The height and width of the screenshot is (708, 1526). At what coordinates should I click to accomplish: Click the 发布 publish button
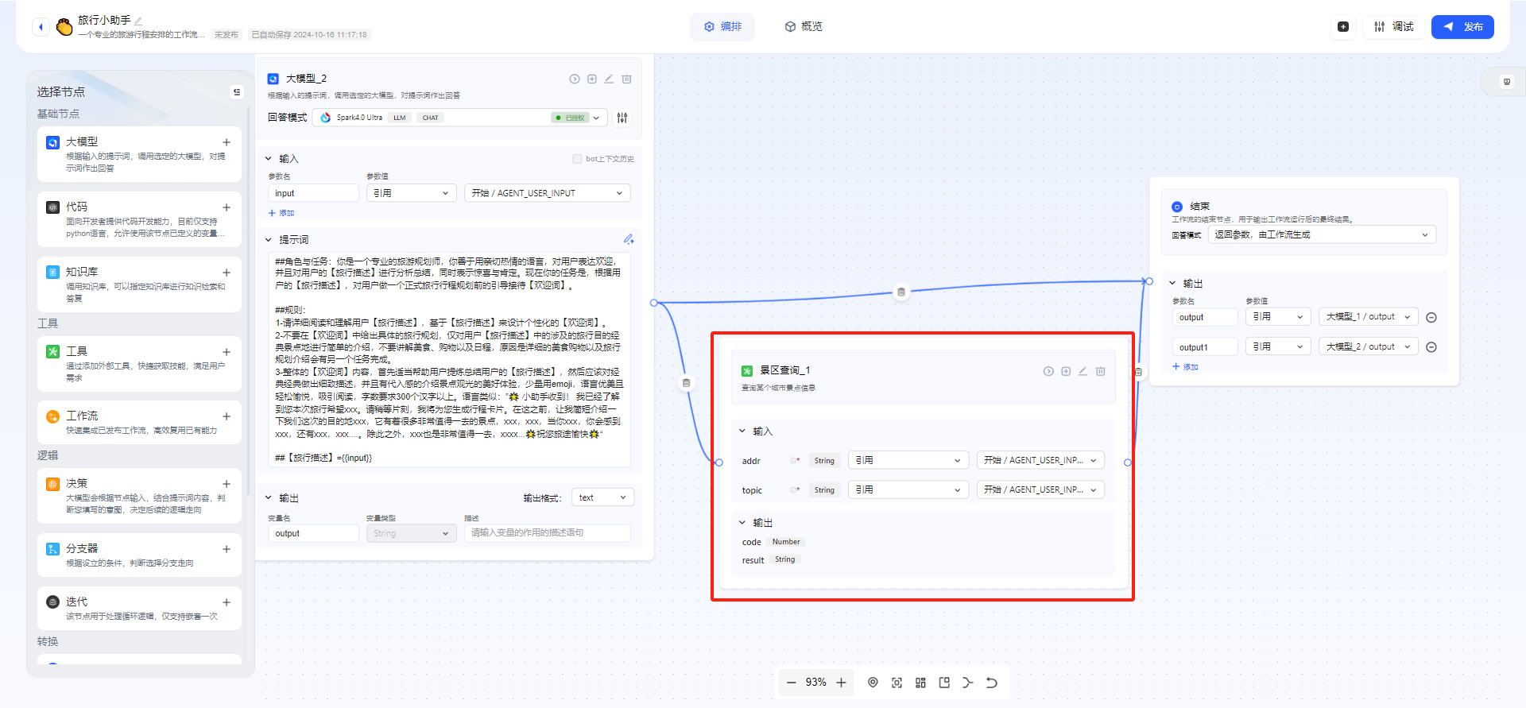(1462, 27)
